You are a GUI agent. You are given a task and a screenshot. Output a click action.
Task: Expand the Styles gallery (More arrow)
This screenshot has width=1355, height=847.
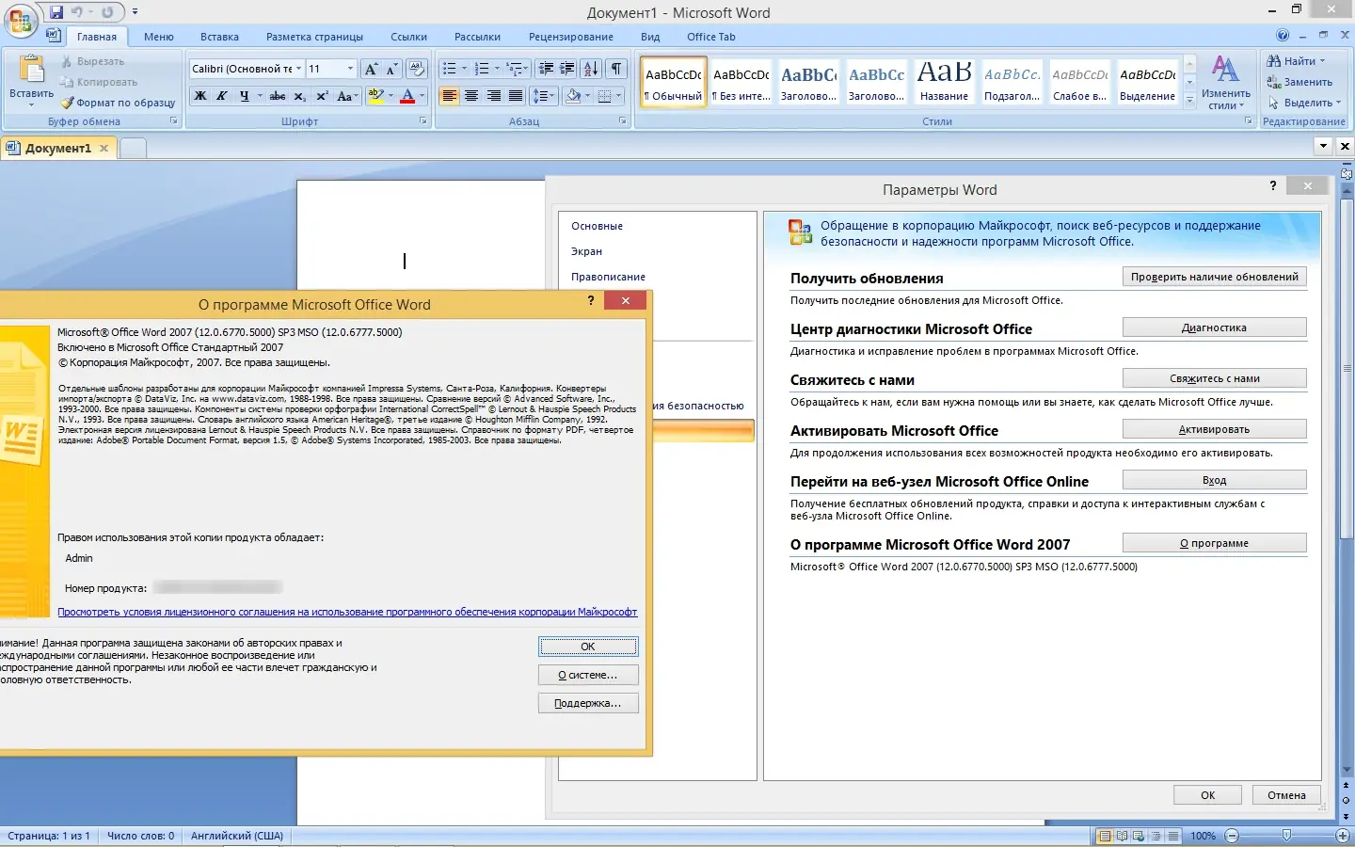click(1189, 99)
